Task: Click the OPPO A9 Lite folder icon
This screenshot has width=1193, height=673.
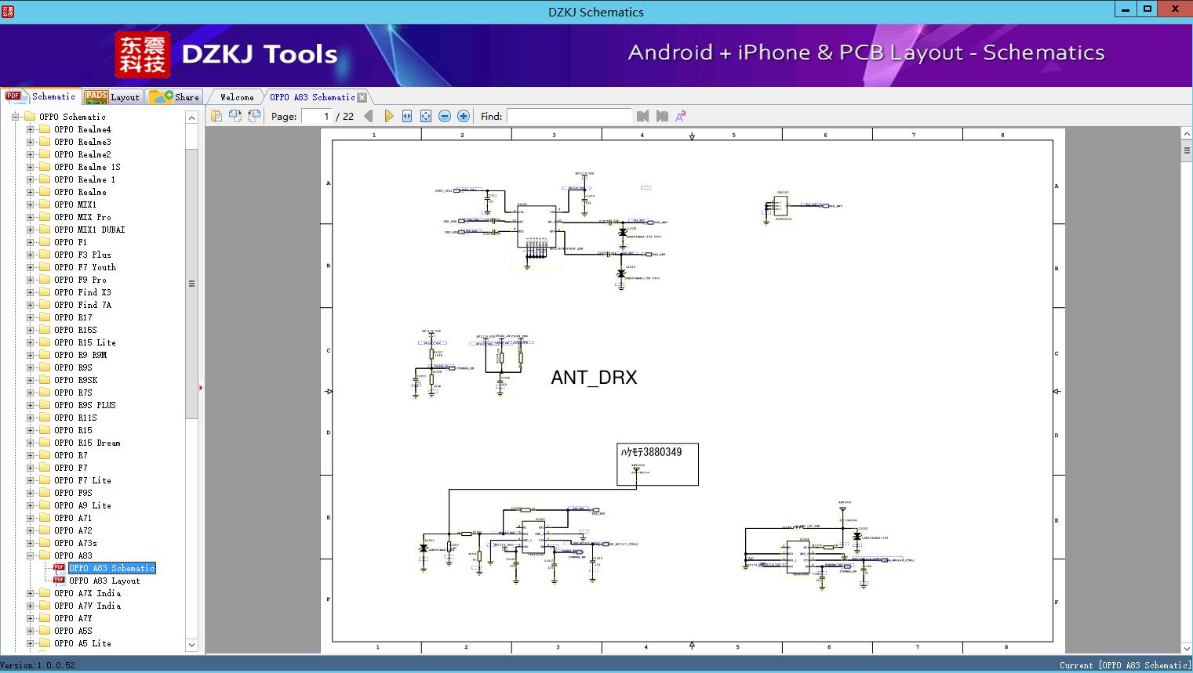Action: (x=45, y=505)
